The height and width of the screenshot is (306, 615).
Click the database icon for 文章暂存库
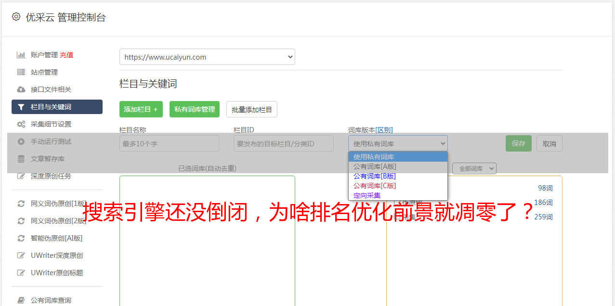[x=21, y=159]
